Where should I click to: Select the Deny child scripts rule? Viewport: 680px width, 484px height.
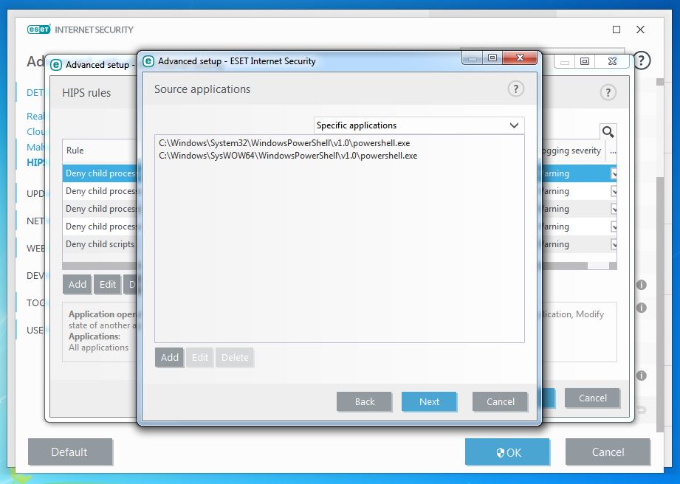click(x=100, y=244)
